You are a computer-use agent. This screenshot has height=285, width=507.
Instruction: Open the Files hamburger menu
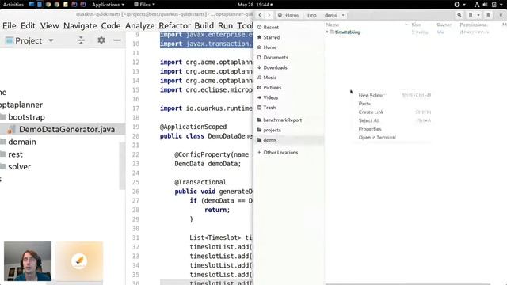tap(488, 15)
